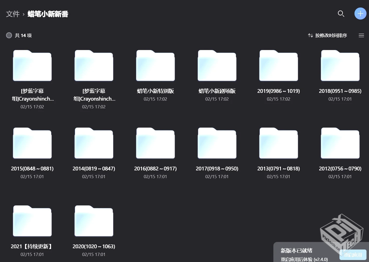Open the 2021【持续更新】 folder icon

pyautogui.click(x=32, y=221)
